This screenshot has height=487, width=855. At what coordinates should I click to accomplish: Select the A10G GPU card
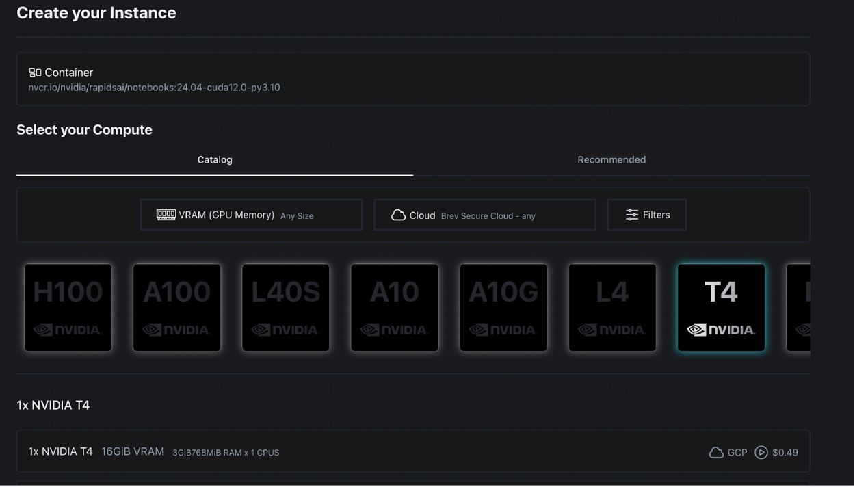[503, 308]
